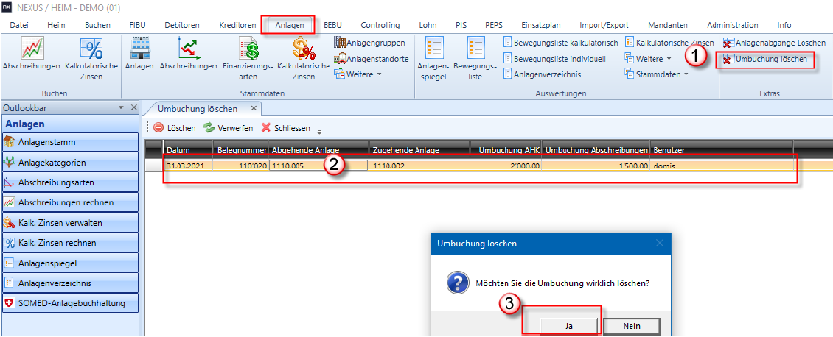Open the Administration ribbon tab

click(x=733, y=25)
